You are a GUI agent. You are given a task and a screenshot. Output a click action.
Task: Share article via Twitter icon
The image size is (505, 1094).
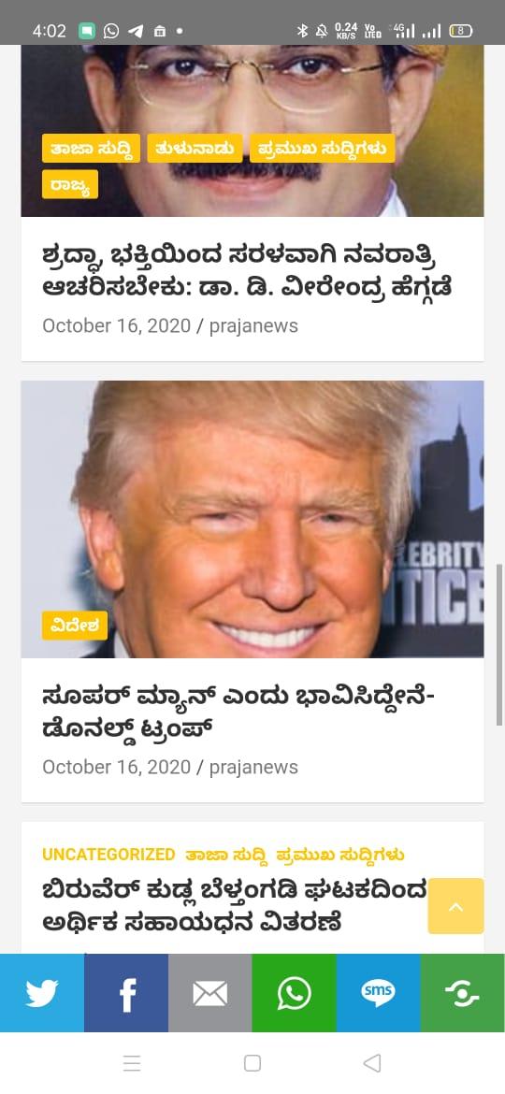click(x=42, y=993)
